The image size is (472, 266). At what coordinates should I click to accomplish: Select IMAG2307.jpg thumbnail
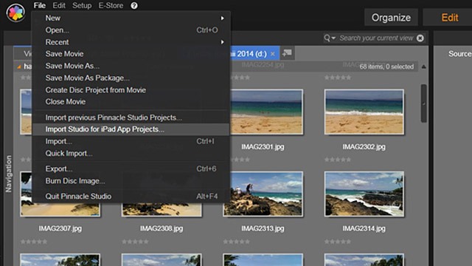click(x=60, y=210)
